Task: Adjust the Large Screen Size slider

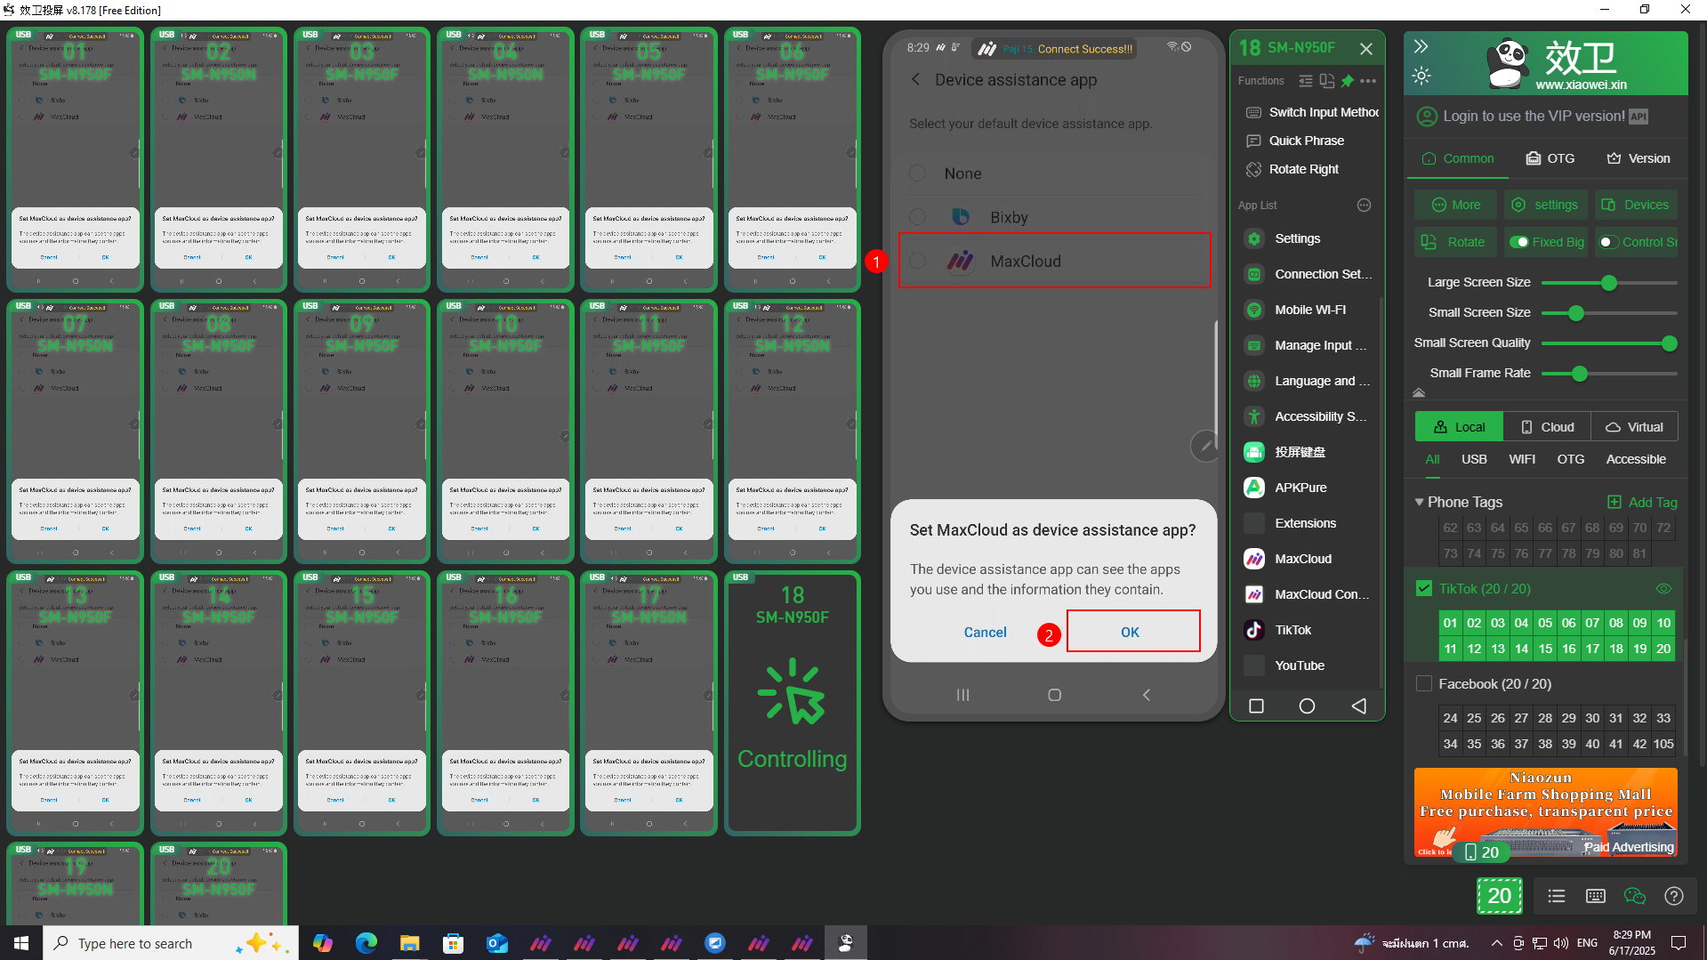Action: 1609,283
